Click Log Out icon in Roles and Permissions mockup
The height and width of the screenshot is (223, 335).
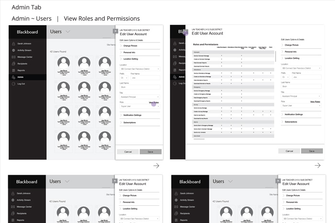[x=175, y=84]
